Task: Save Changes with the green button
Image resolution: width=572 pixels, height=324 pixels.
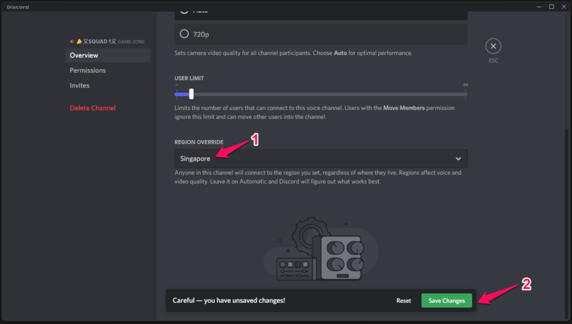Action: (x=446, y=301)
